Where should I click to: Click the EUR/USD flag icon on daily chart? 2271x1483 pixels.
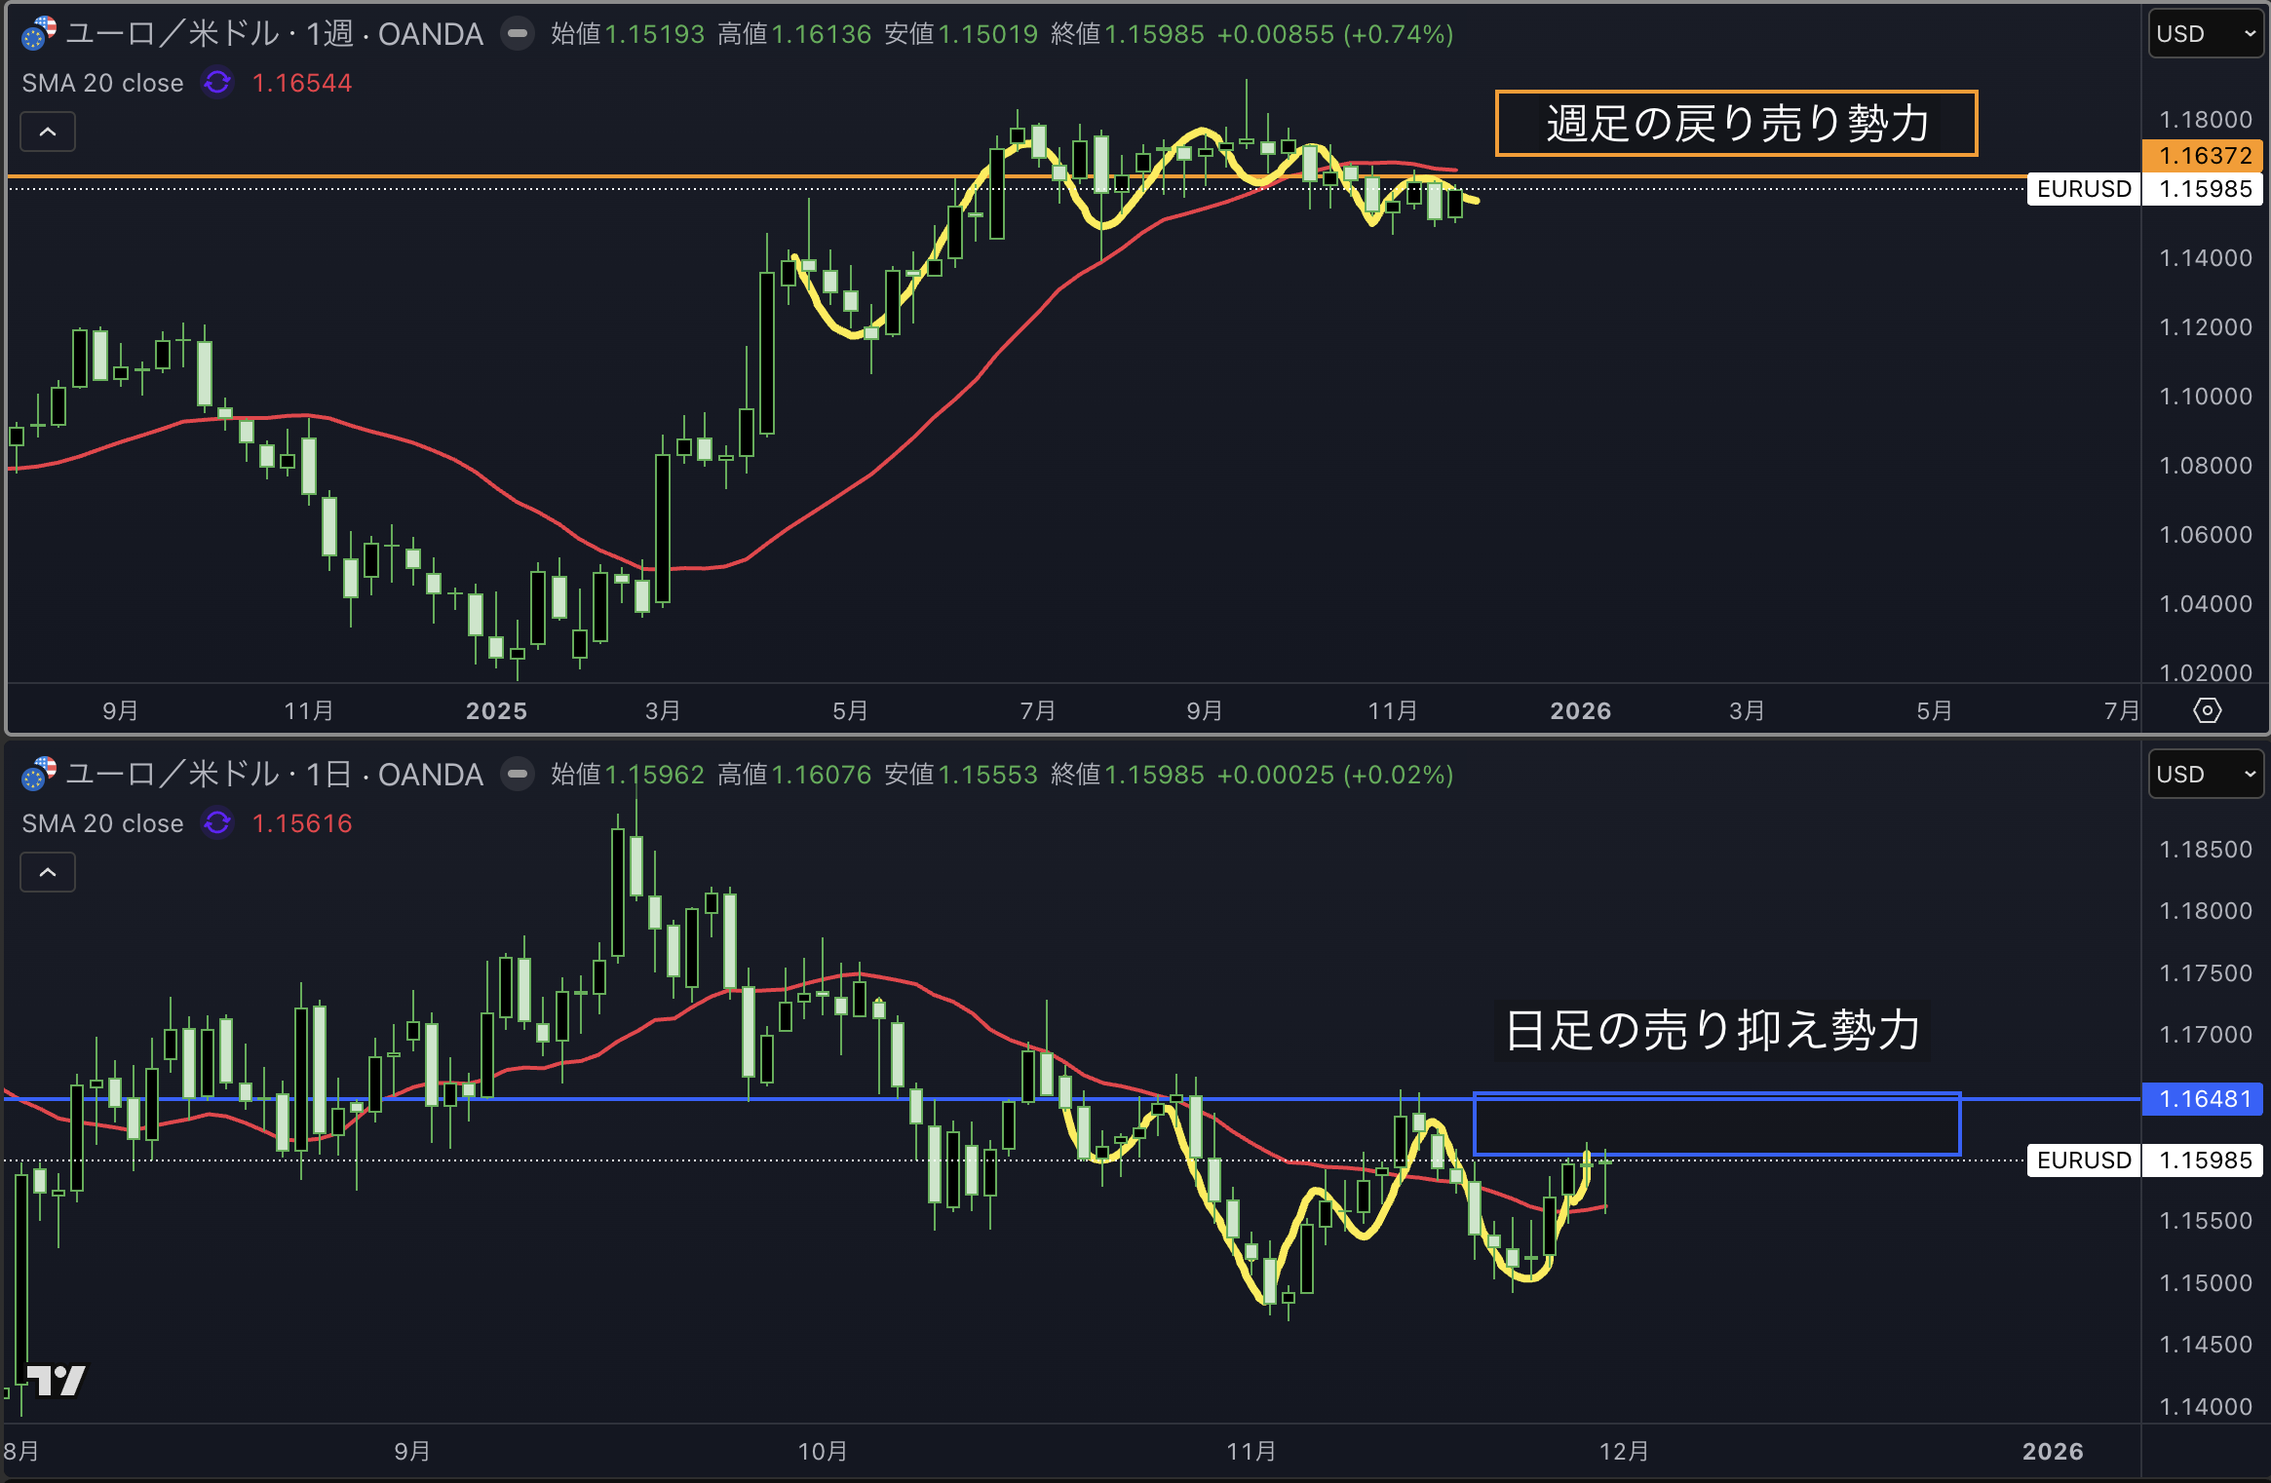click(38, 775)
